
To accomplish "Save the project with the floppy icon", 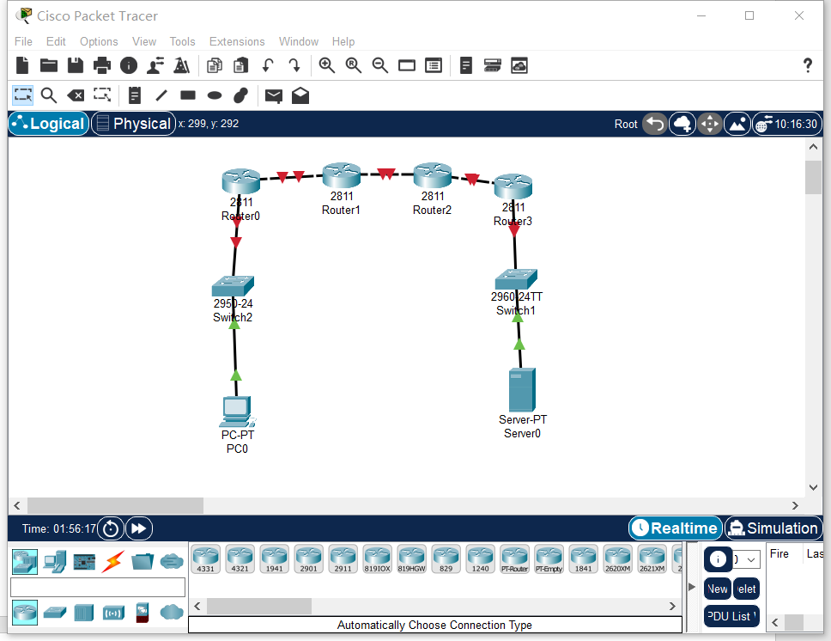I will (76, 65).
